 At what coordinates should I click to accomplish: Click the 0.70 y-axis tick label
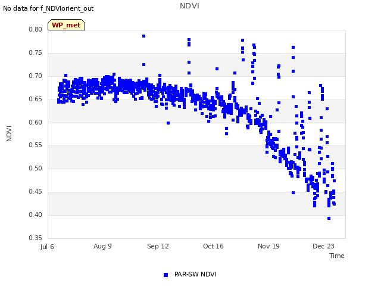[36, 76]
